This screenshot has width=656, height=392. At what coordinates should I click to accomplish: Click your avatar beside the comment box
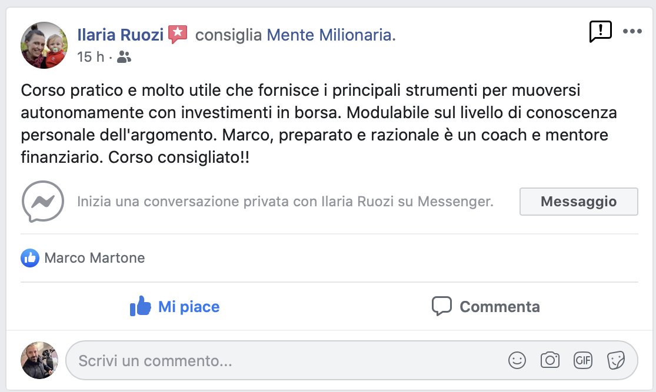click(39, 360)
